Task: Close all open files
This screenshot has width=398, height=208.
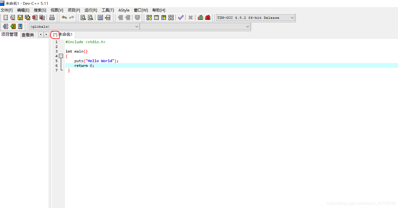Action: tap(42, 17)
